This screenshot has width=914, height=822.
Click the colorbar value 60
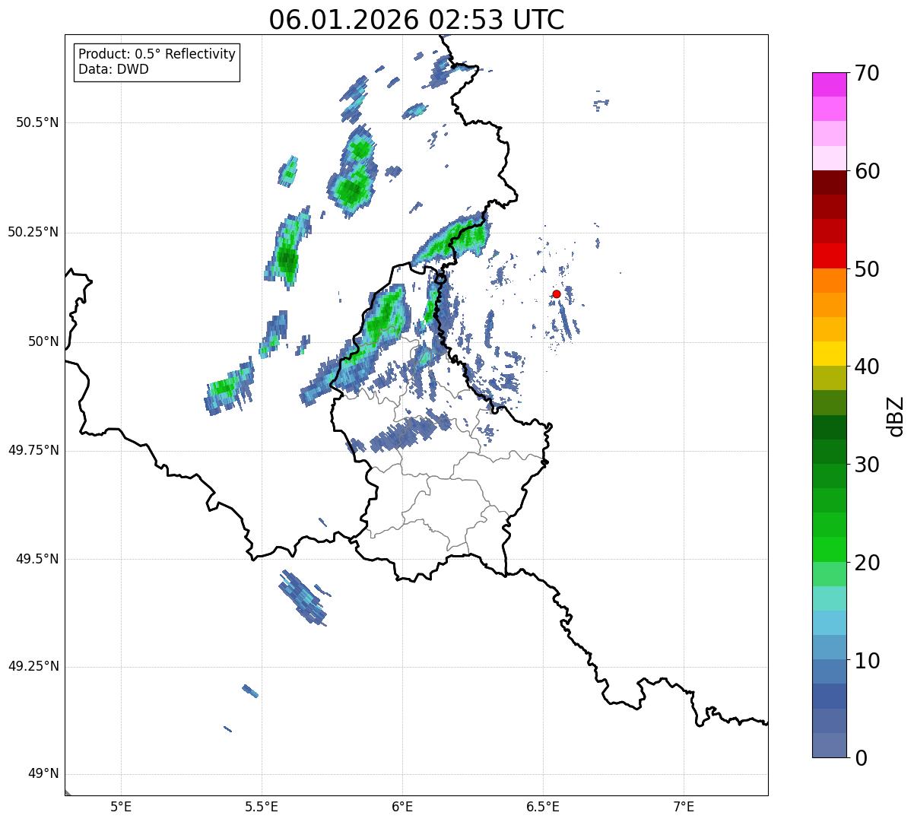pos(867,171)
